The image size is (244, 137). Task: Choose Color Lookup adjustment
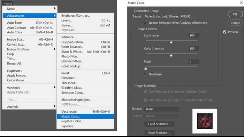pyautogui.click(x=86, y=66)
